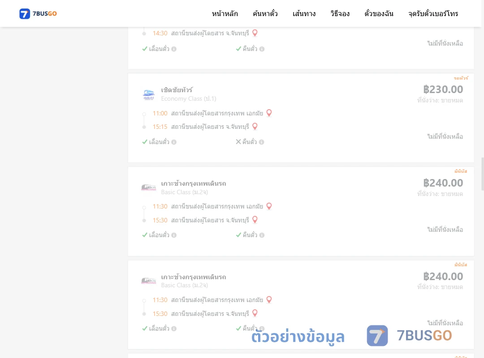This screenshot has height=358, width=484.
Task: Open map pin for the 14:30 Chanthaburi arrival
Action: (x=255, y=33)
